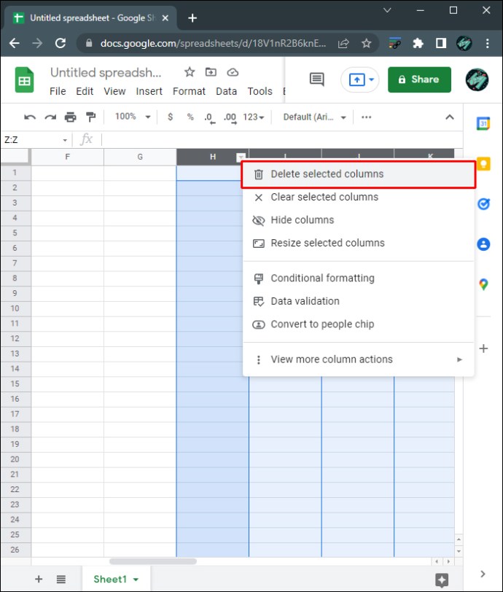Open the zoom level 100% dropdown
Viewport: 503px width, 592px height.
click(132, 117)
